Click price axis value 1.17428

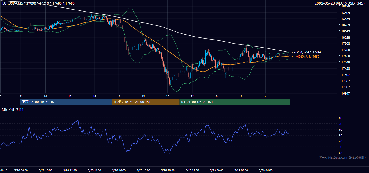tap(344, 69)
